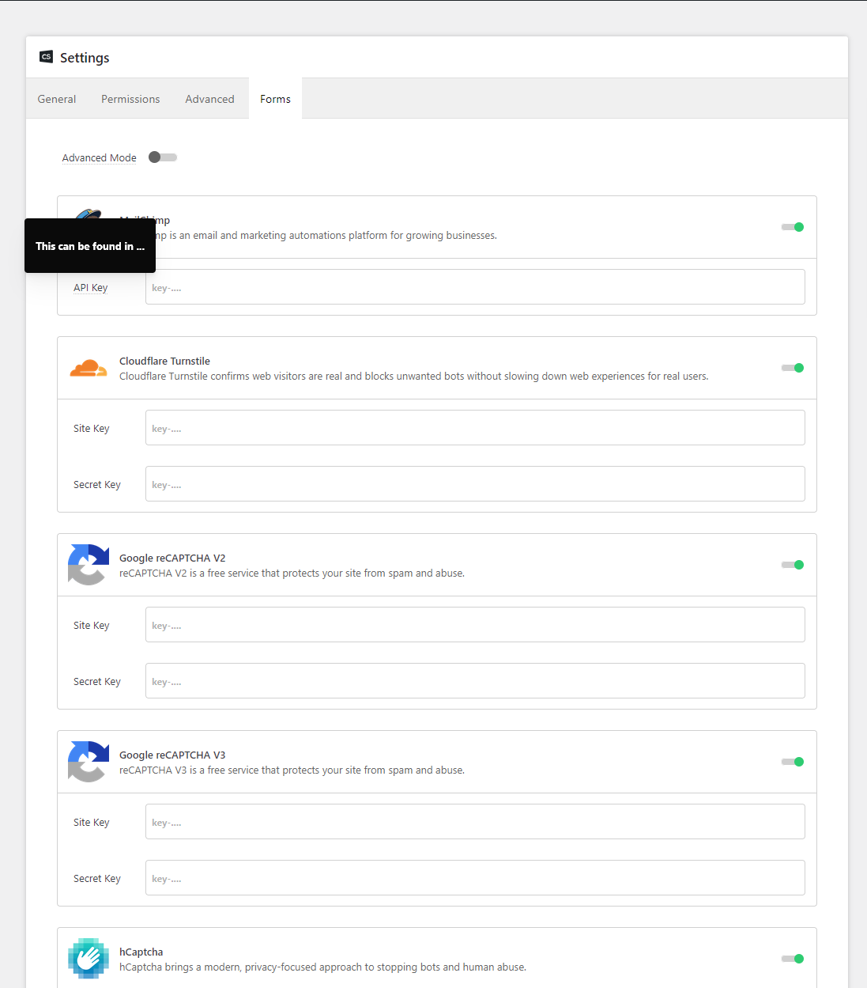Disable the hCaptcha toggle

pos(792,959)
